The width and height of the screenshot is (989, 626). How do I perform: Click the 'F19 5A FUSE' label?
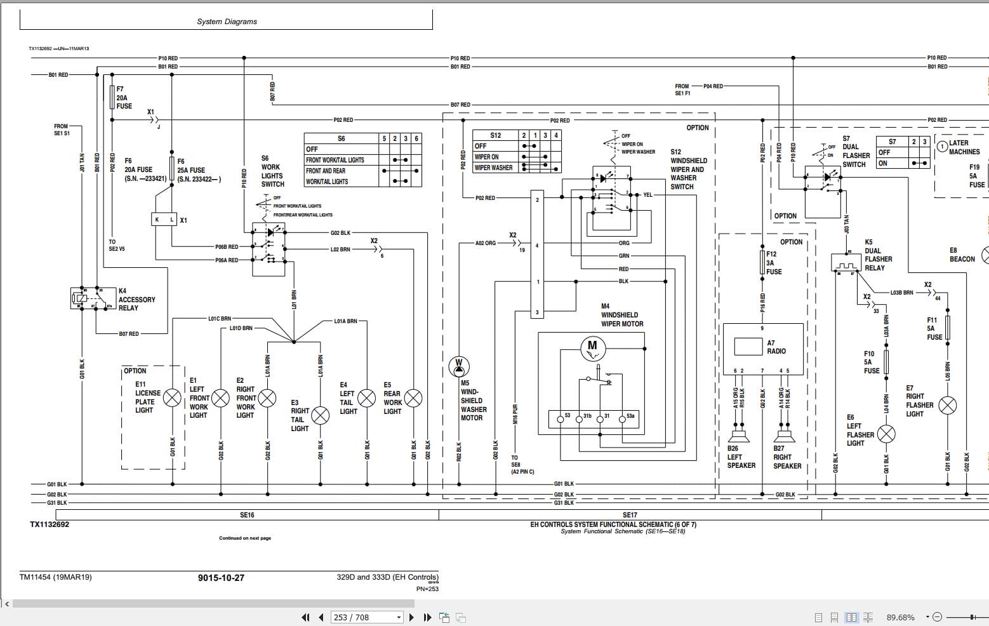point(977,176)
